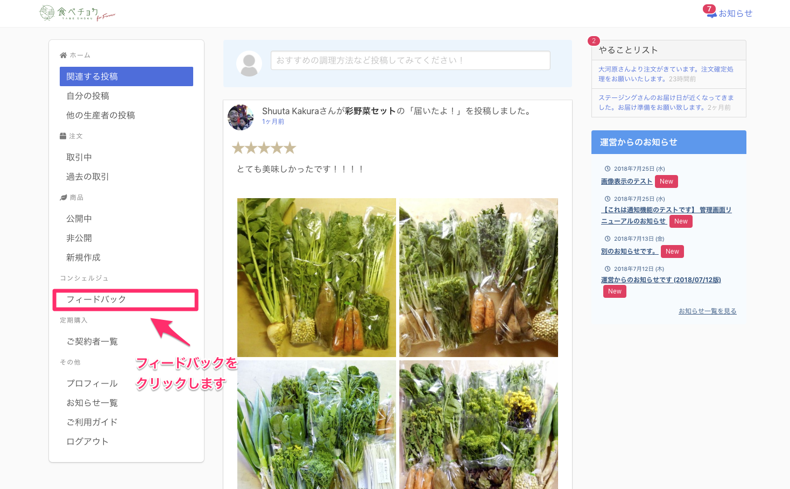790x489 pixels.
Task: Open the お知らせ notification bell icon
Action: pyautogui.click(x=712, y=13)
